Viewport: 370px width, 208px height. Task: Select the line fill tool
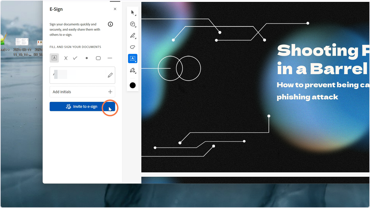click(110, 58)
